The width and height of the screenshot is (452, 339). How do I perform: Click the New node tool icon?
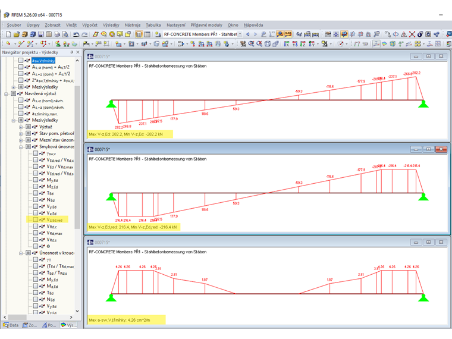pyautogui.click(x=8, y=44)
